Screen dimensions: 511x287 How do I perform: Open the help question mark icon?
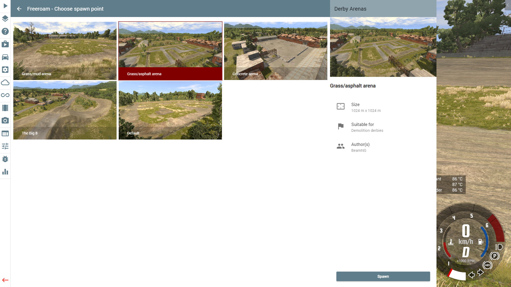pos(5,31)
